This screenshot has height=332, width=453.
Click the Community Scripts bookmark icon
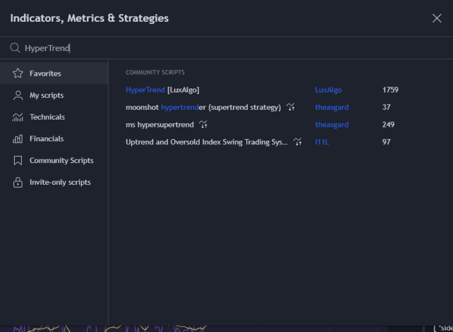tap(18, 161)
